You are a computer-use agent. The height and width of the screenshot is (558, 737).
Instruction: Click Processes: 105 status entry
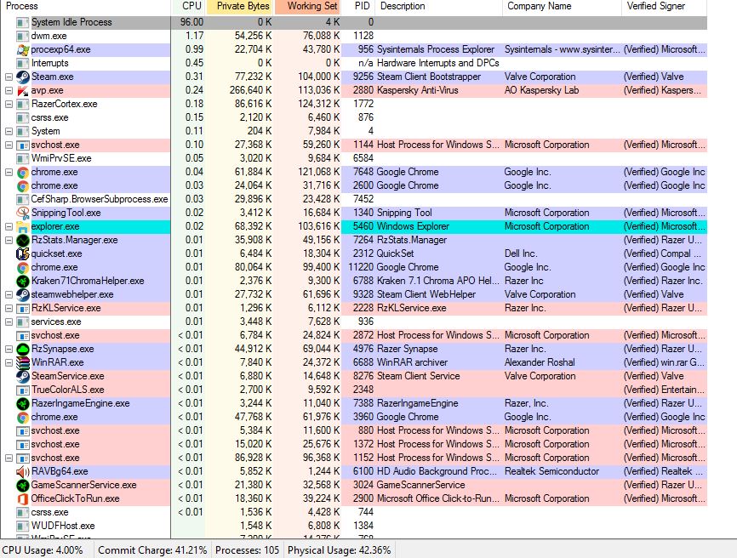[248, 550]
